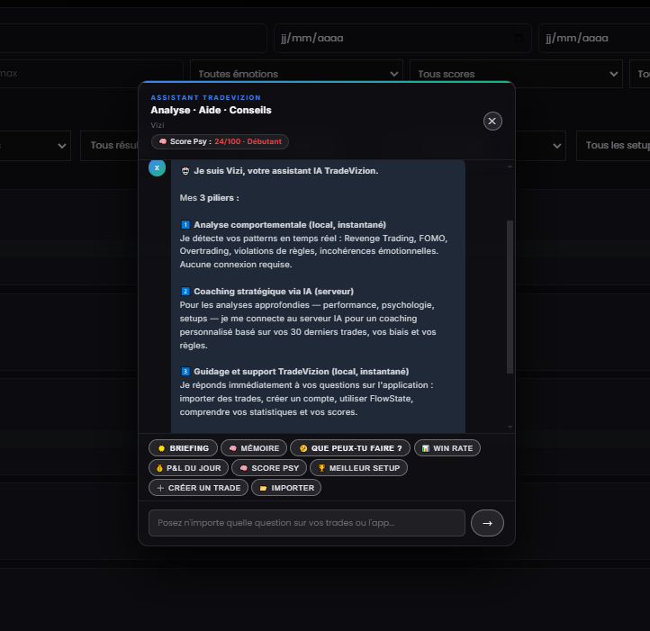Screen dimensions: 650x631
Task: Click 'Guidage et support TradeVizion' heading
Action: (302, 372)
